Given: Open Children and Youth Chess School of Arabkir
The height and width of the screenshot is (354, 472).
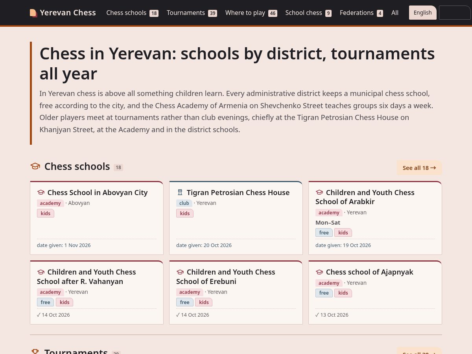Looking at the screenshot, I should pos(365,197).
